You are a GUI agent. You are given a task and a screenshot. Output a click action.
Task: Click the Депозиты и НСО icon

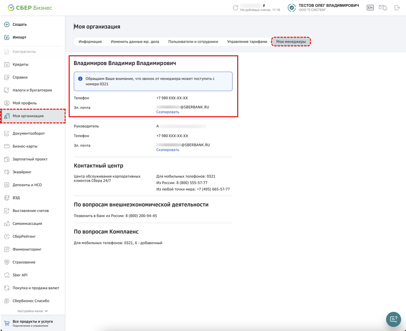pyautogui.click(x=7, y=185)
